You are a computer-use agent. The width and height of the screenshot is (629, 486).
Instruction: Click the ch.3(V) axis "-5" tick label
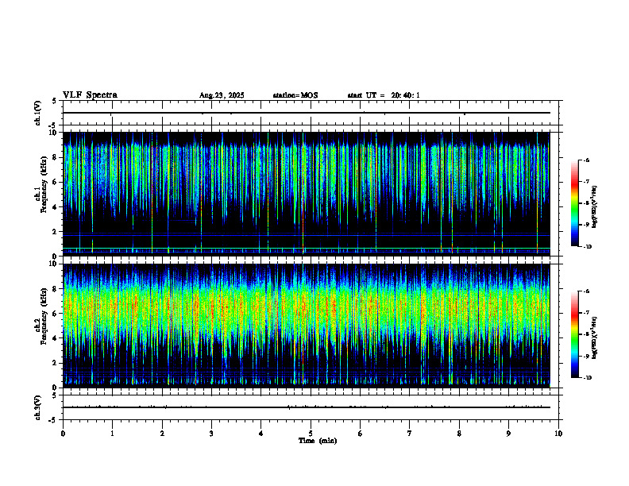point(53,420)
